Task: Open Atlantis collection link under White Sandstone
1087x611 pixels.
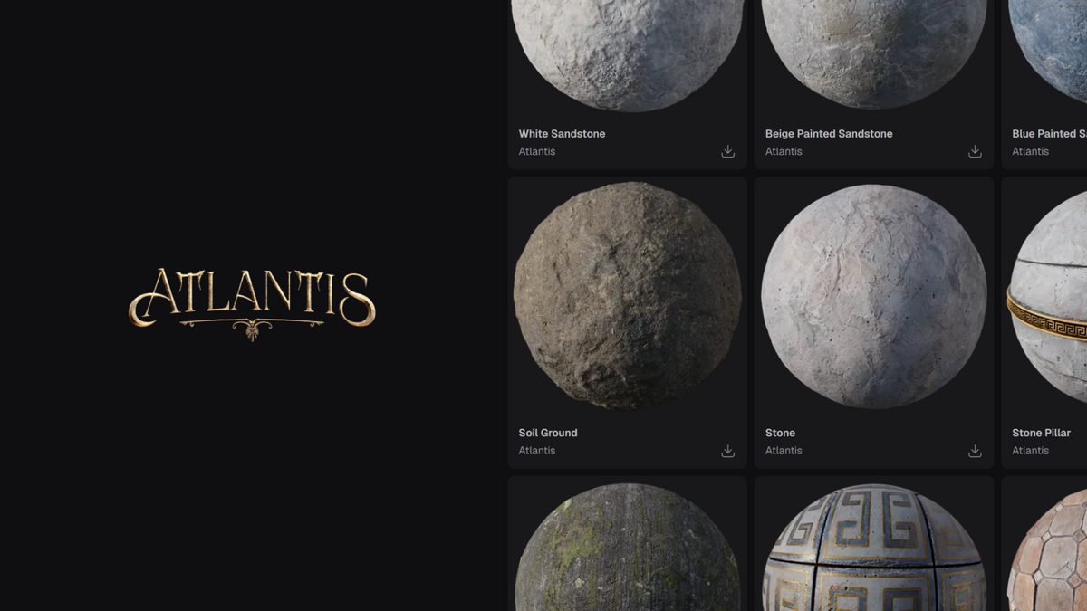Action: [x=537, y=151]
